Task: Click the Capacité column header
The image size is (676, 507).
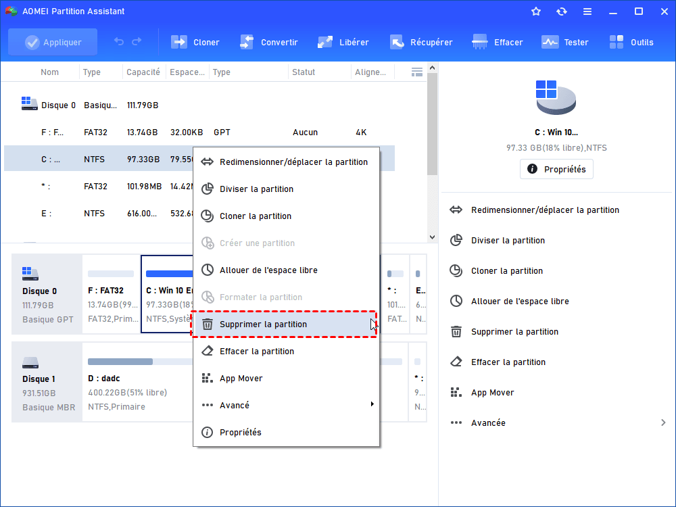Action: [143, 72]
